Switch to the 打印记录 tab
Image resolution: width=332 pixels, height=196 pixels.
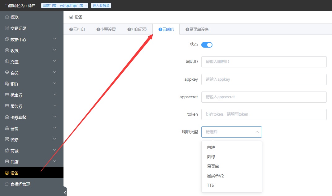point(137,29)
